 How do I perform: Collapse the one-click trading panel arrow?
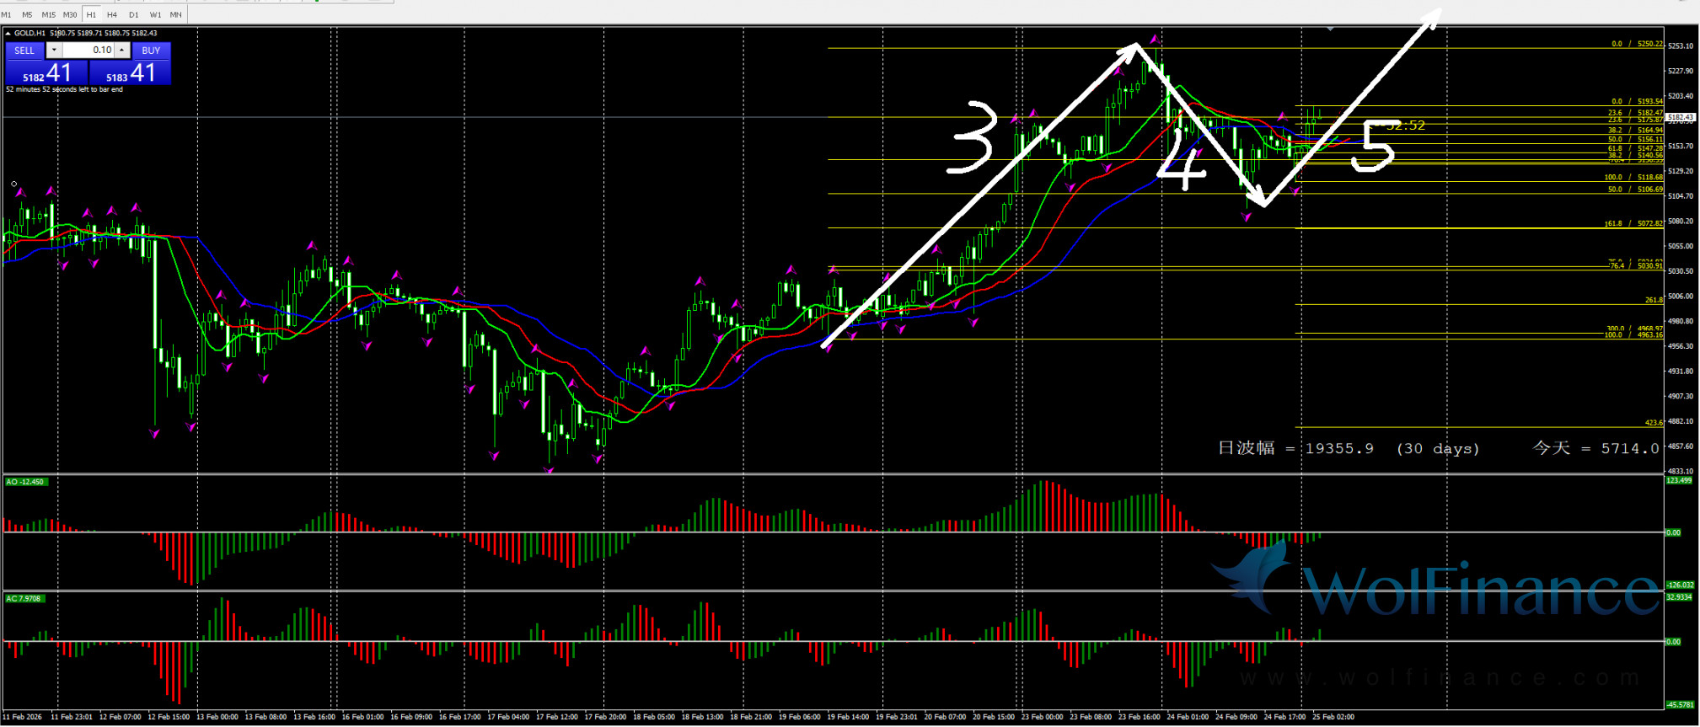tap(8, 34)
